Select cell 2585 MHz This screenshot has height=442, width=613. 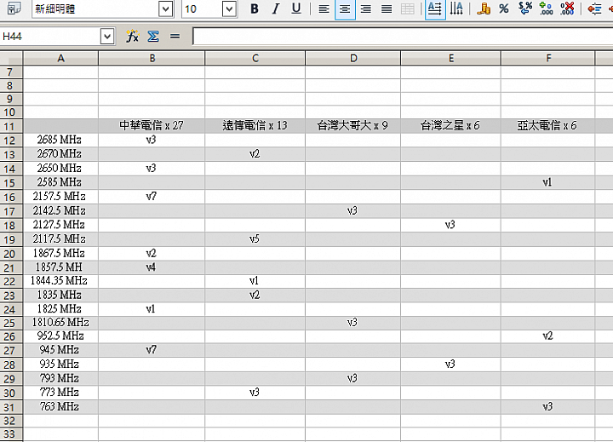pyautogui.click(x=60, y=182)
